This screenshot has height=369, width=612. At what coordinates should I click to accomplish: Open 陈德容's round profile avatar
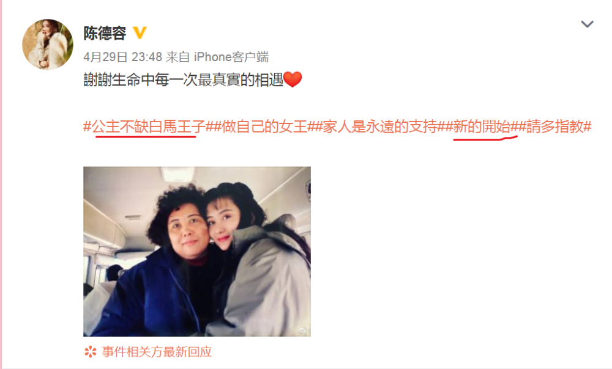pyautogui.click(x=47, y=44)
